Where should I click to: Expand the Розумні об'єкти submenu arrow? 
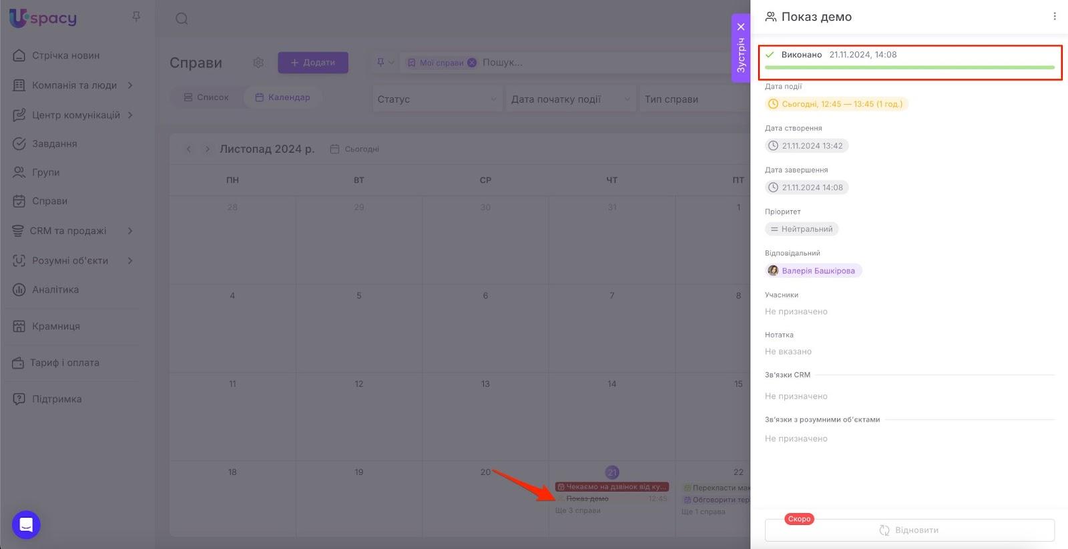coord(130,261)
